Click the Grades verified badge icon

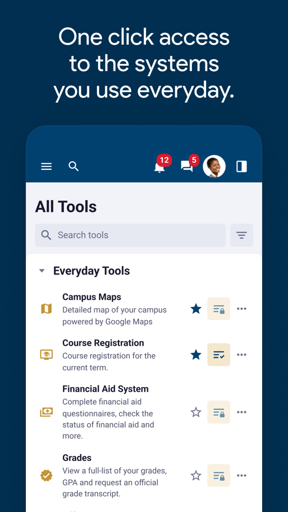point(46,475)
